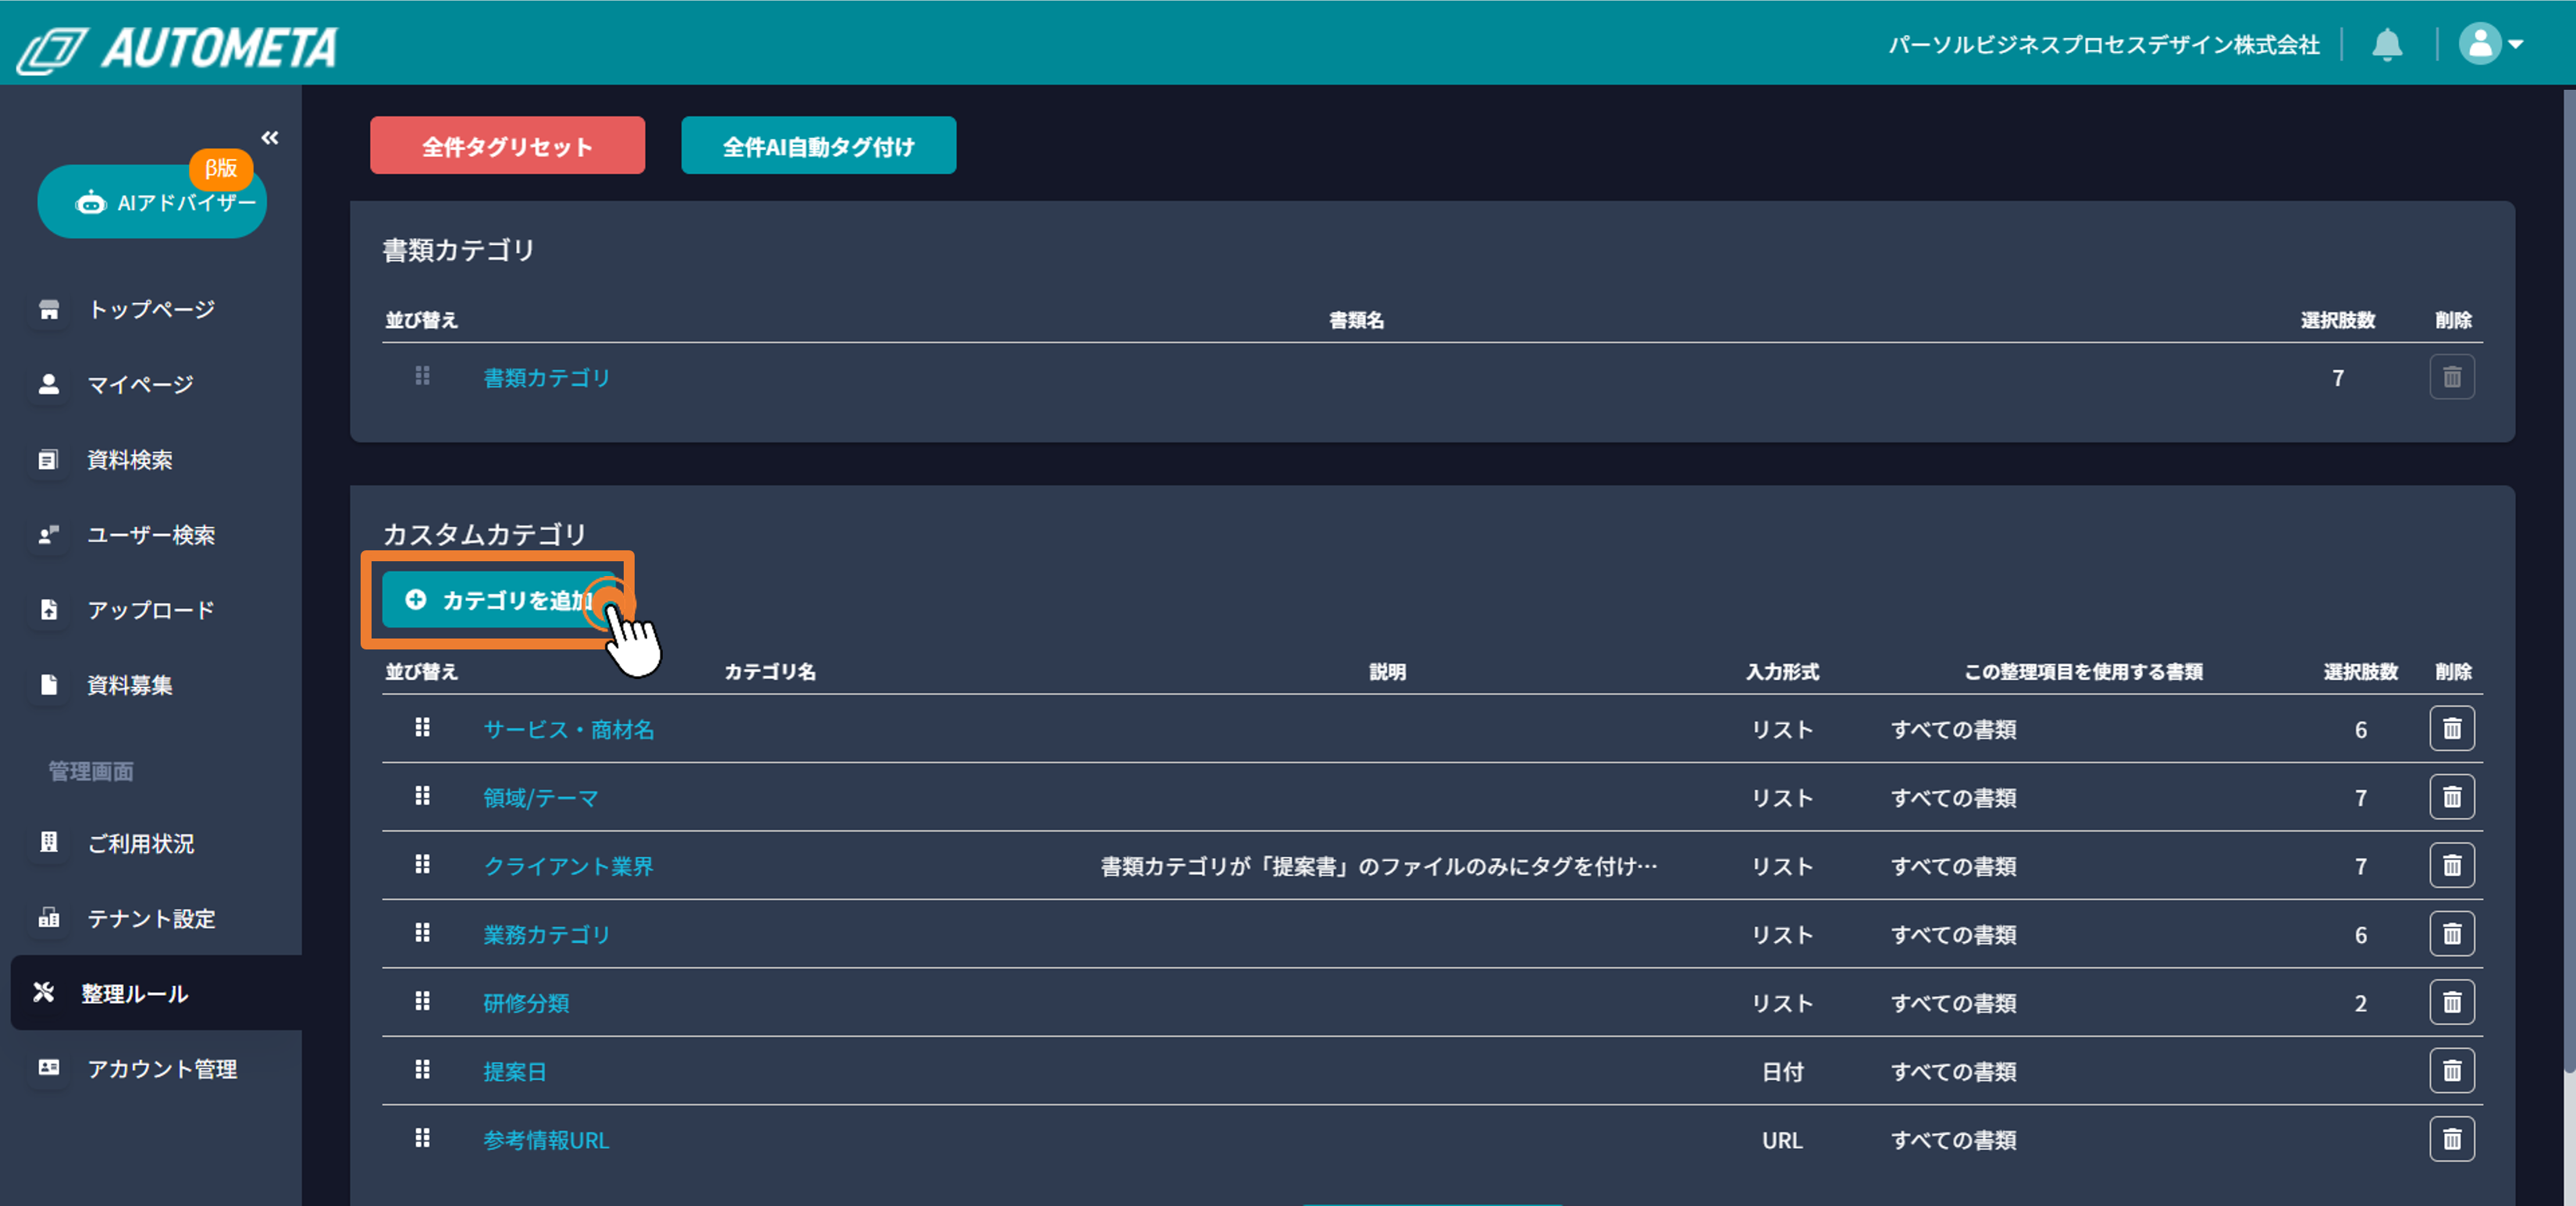
Task: Delete the 参考情報URL category
Action: [x=2452, y=1138]
